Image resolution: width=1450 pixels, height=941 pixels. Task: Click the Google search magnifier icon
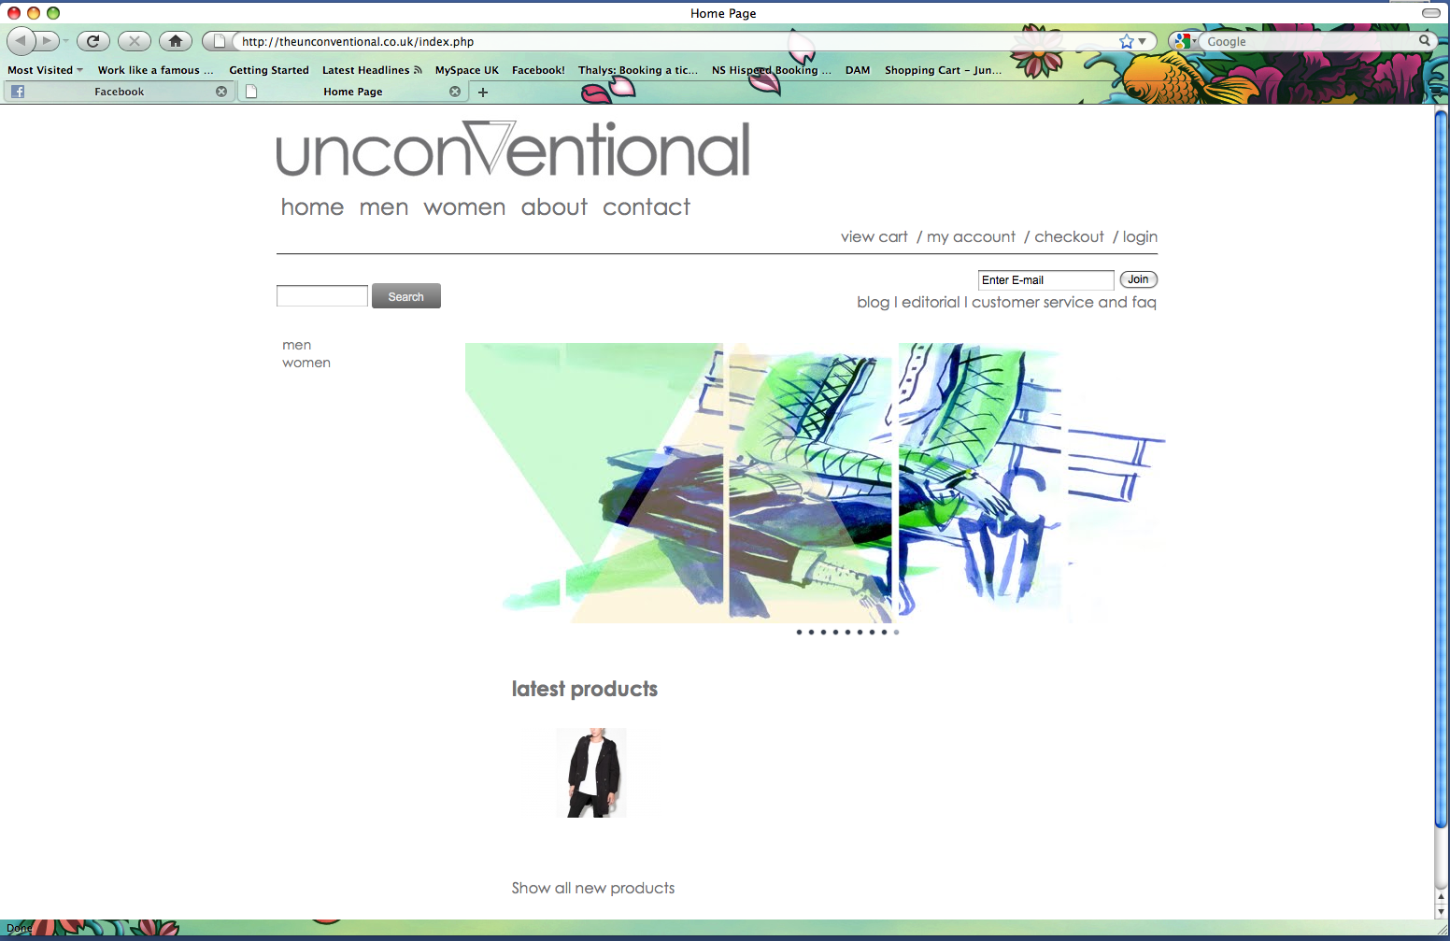1424,40
